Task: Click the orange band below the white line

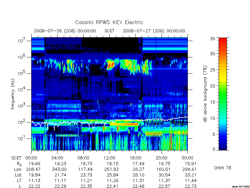Action: 124,124
